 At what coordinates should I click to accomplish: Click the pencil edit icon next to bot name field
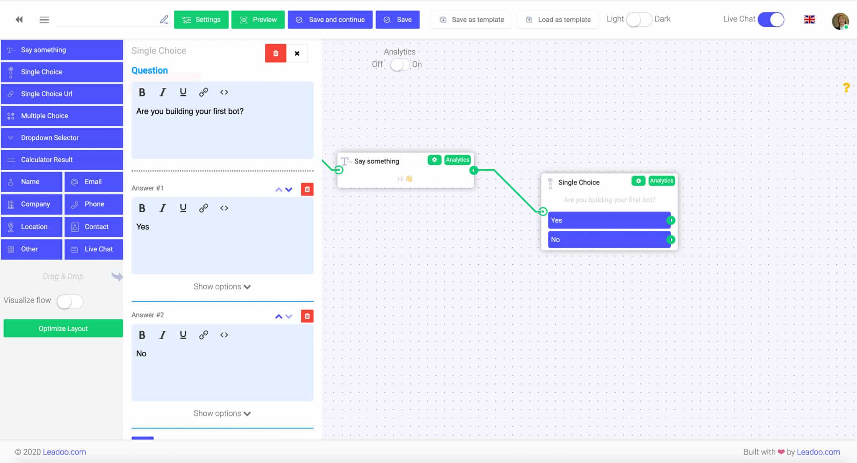(164, 19)
